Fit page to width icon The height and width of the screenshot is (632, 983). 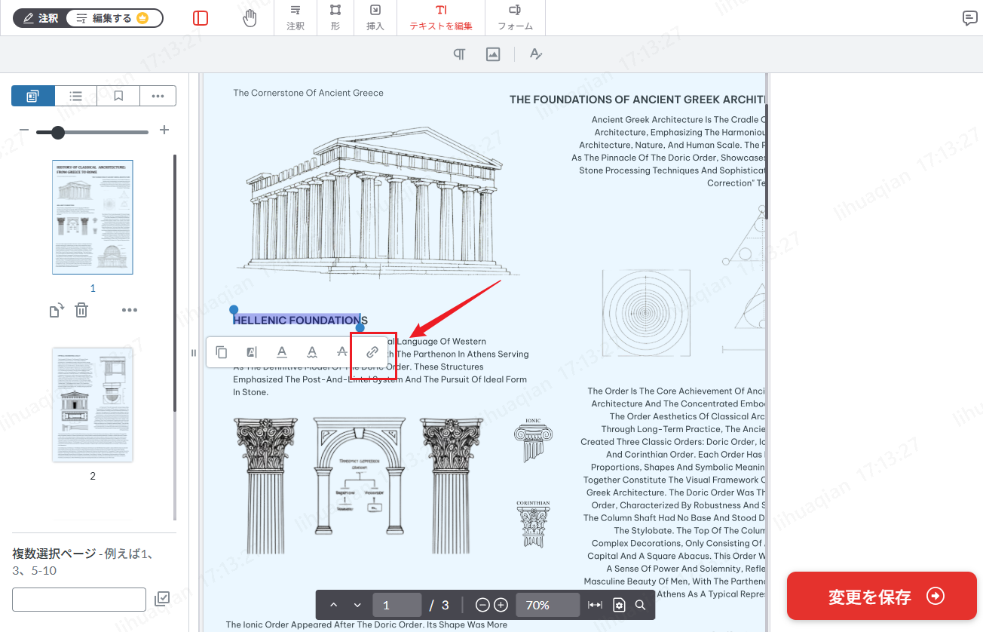coord(596,605)
